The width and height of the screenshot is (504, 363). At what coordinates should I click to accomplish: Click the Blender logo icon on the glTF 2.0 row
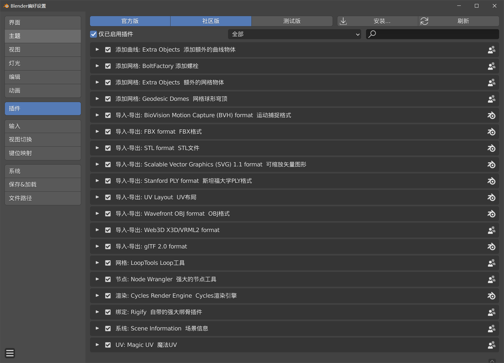(491, 247)
